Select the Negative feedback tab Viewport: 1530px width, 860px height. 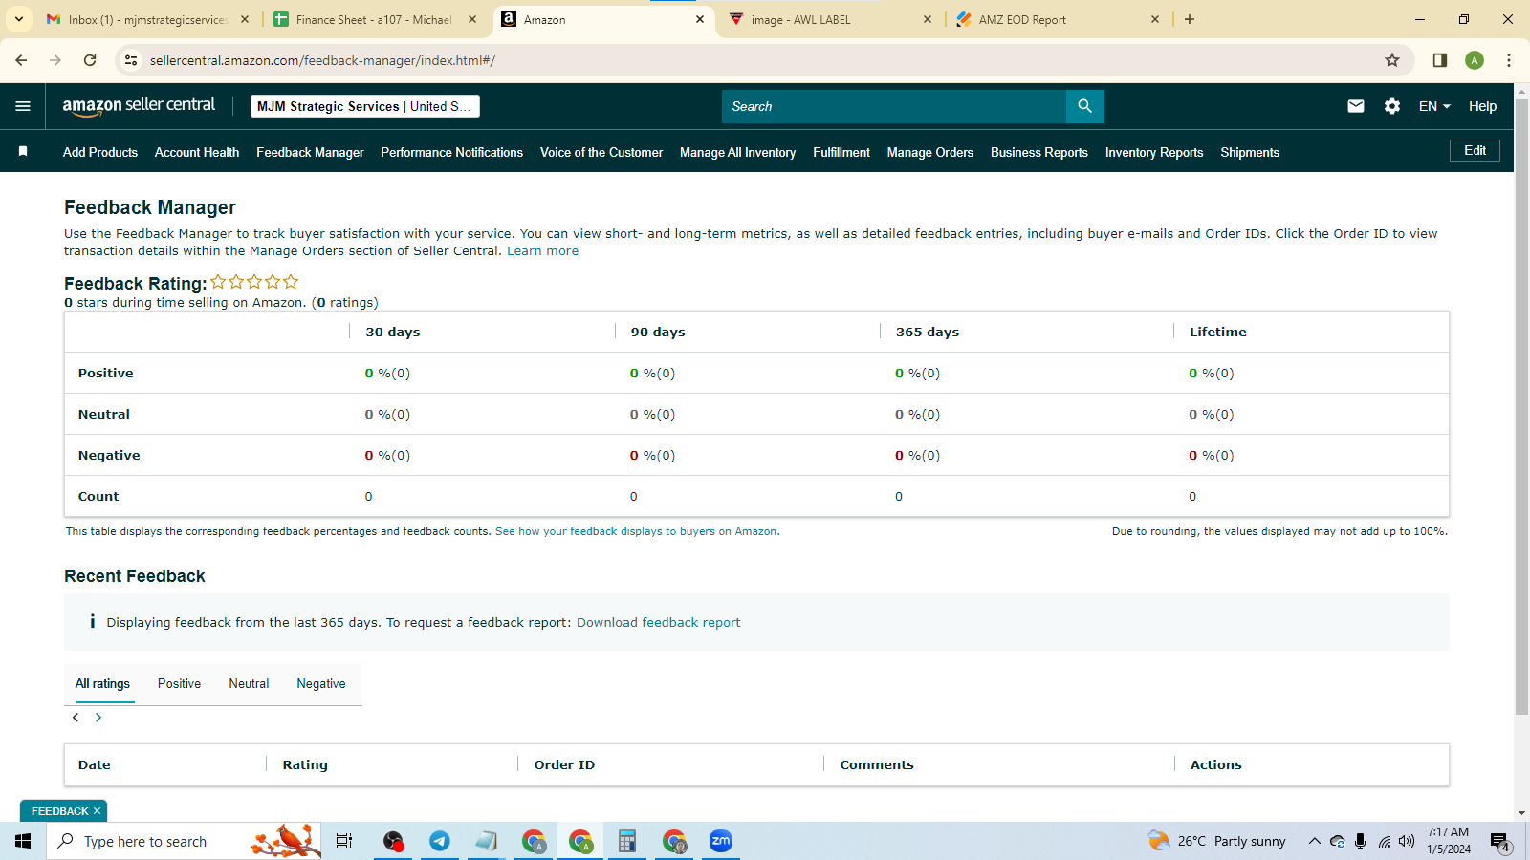[321, 683]
